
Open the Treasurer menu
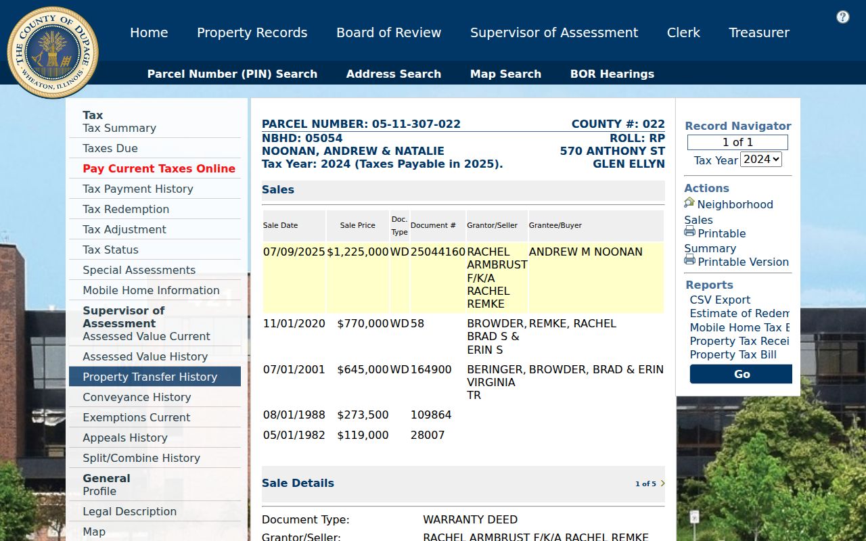(x=759, y=32)
